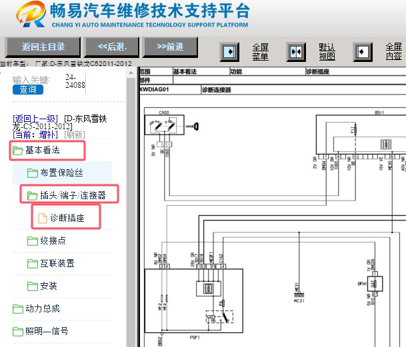
Task: Click the 返回主目录 button
Action: (43, 47)
